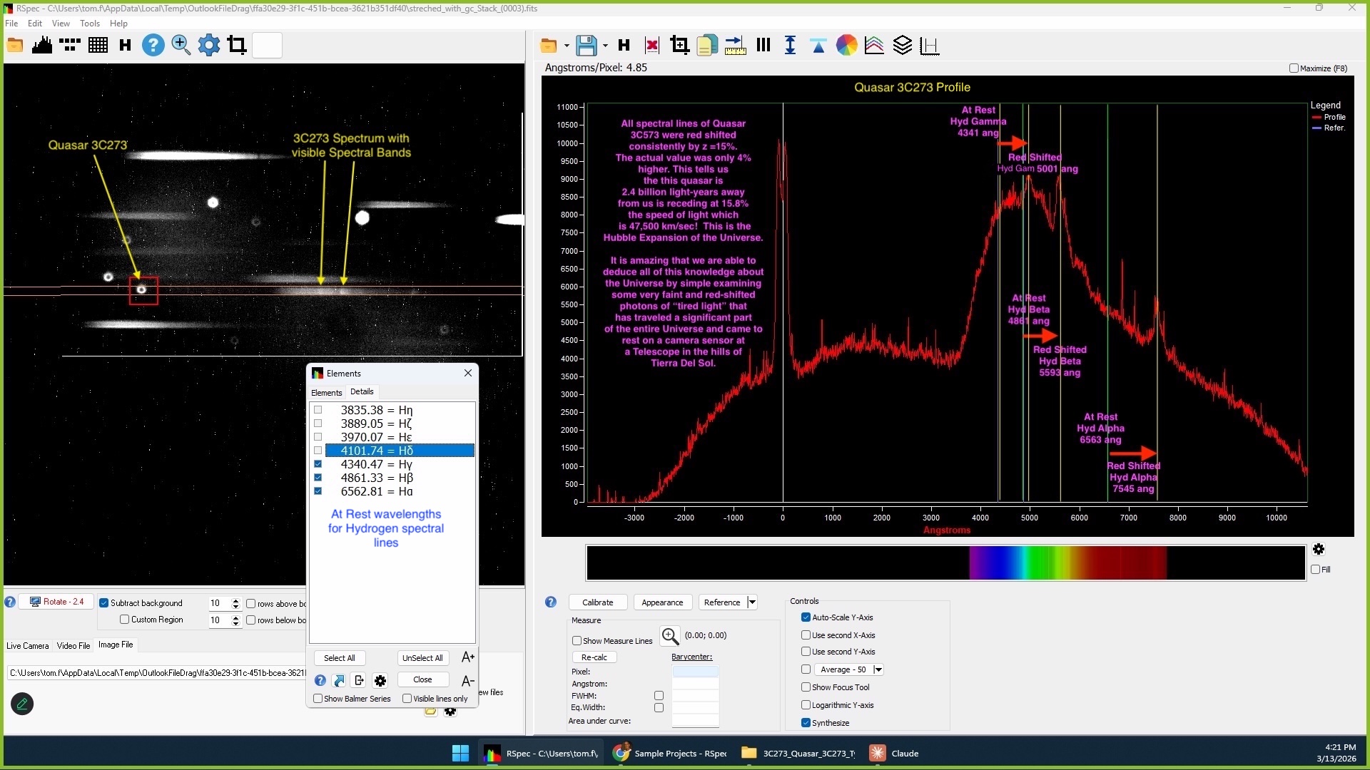Click the stacked layers icon
Screen dimensions: 1370x770
pos(902,46)
